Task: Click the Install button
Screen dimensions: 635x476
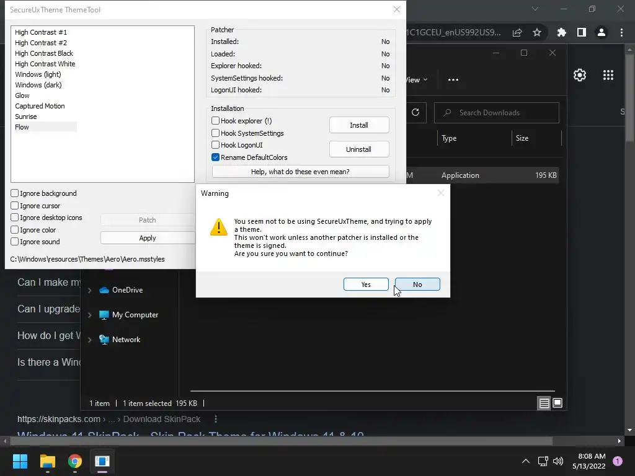Action: point(359,125)
